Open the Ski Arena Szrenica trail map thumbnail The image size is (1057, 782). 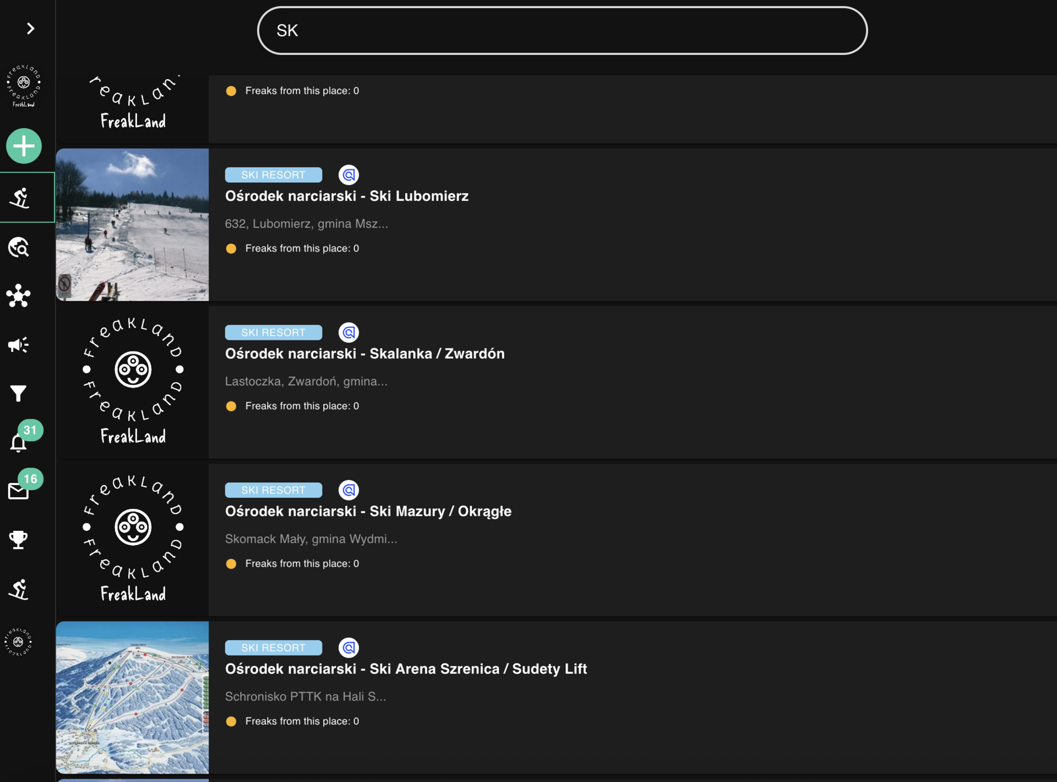point(132,697)
